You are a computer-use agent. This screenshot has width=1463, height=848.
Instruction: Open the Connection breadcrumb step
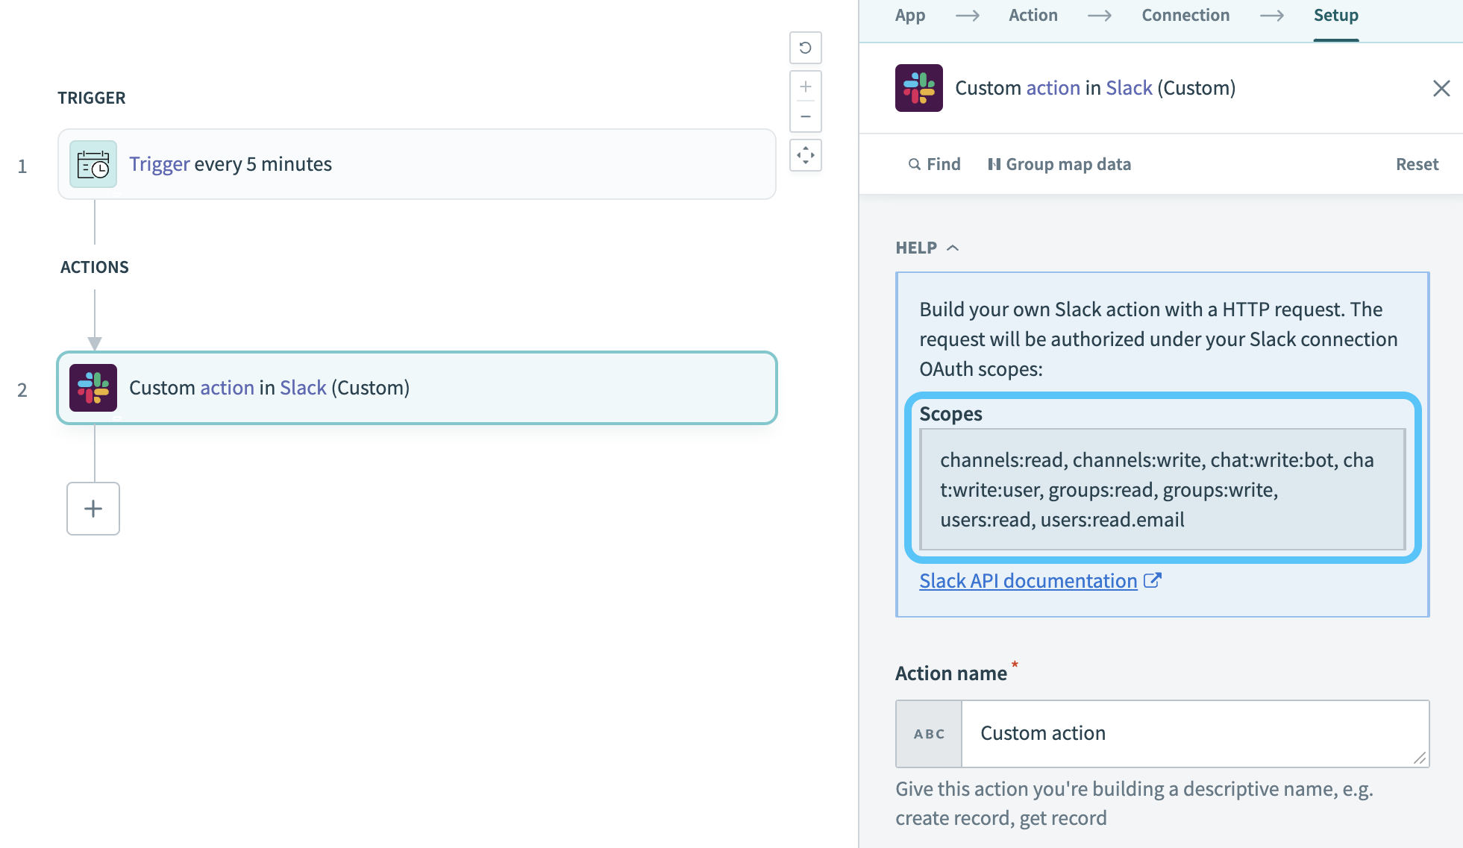pyautogui.click(x=1185, y=14)
